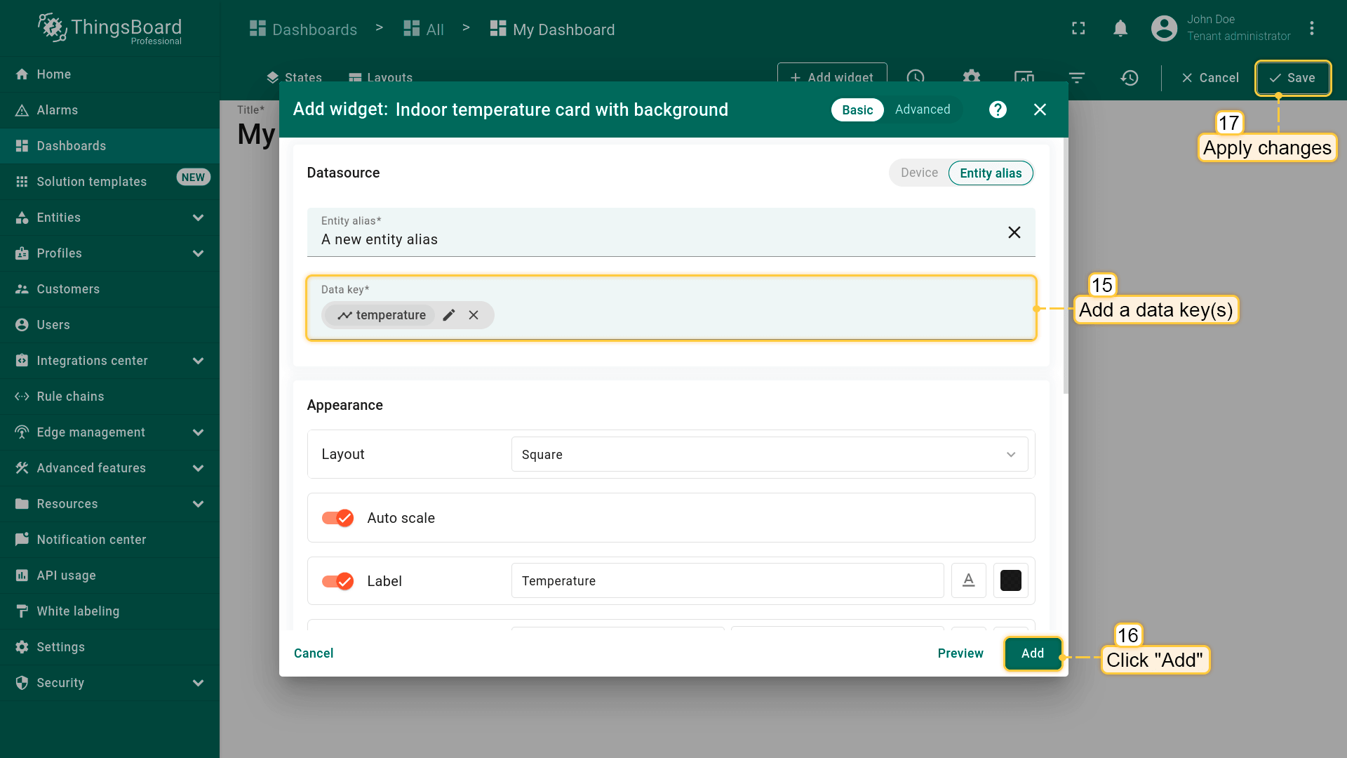Open the Layout Square dropdown
The height and width of the screenshot is (758, 1347).
pos(769,454)
